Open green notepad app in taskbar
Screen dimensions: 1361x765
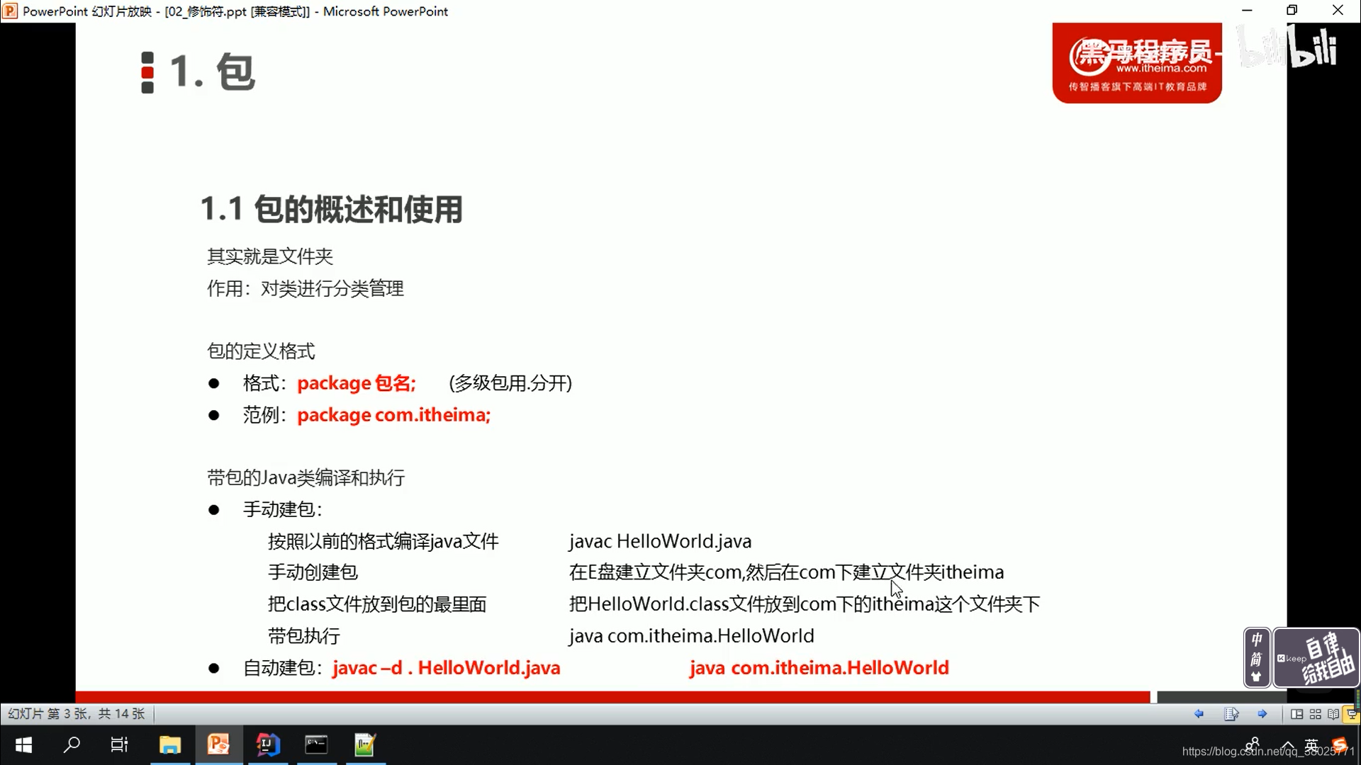pos(364,745)
